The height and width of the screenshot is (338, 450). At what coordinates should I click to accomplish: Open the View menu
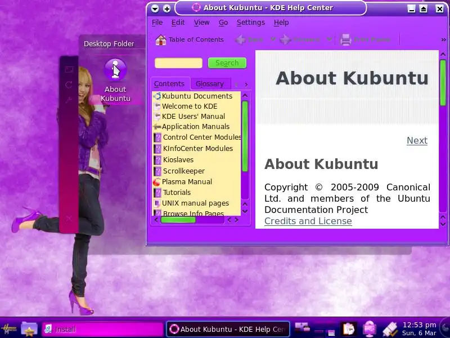tap(201, 23)
